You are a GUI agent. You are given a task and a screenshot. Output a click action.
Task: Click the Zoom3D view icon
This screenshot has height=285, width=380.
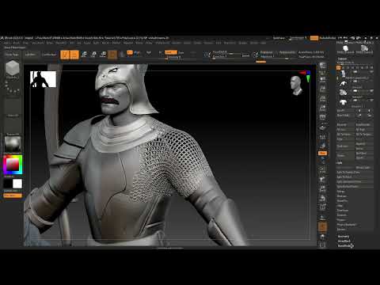click(x=322, y=189)
